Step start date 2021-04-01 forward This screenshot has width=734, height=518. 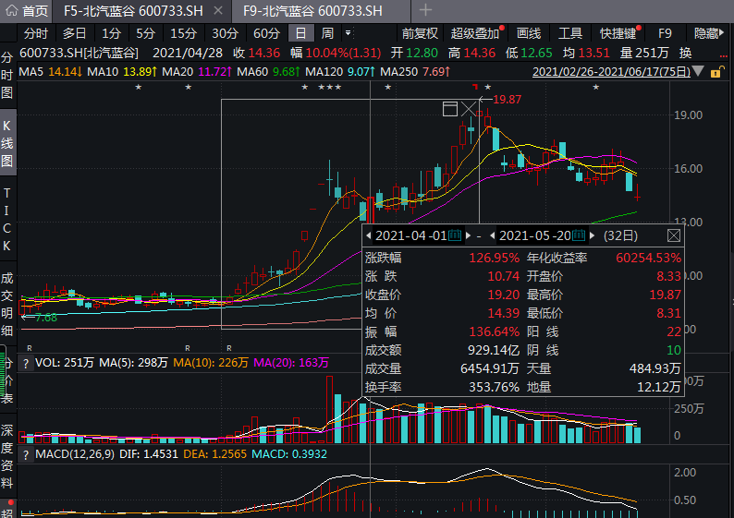coord(468,235)
